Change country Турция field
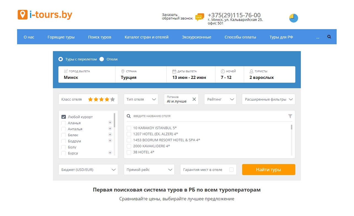 141,74
